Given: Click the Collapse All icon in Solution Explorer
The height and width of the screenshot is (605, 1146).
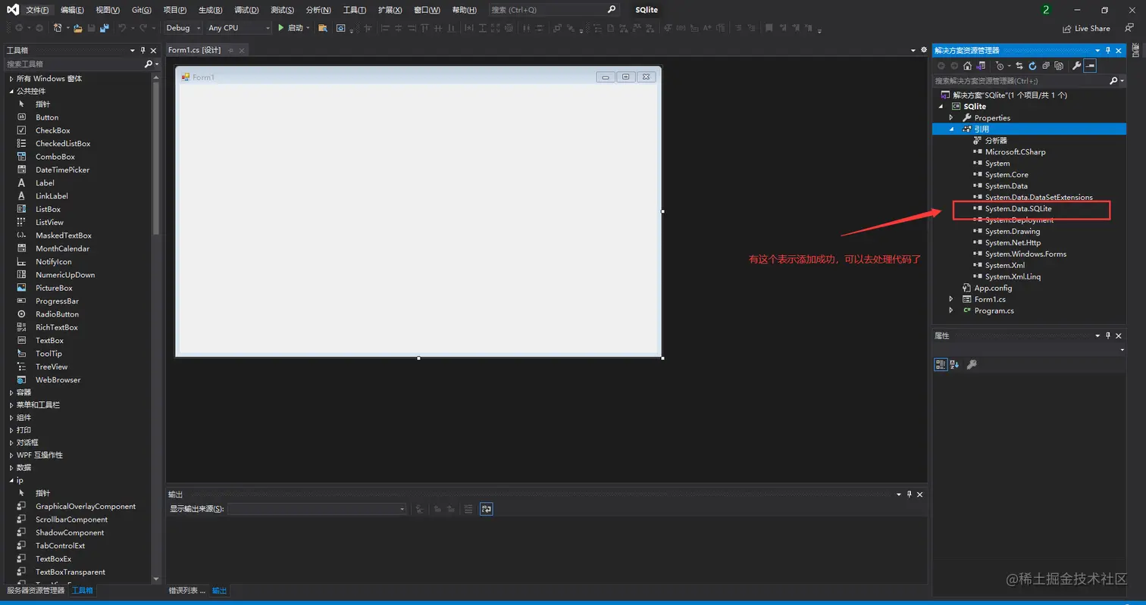Looking at the screenshot, I should coord(1046,66).
